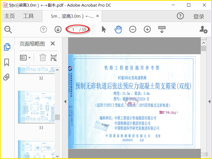Select the thumbnail below page 33
Viewport: 212px width, 159px height.
(36, 149)
